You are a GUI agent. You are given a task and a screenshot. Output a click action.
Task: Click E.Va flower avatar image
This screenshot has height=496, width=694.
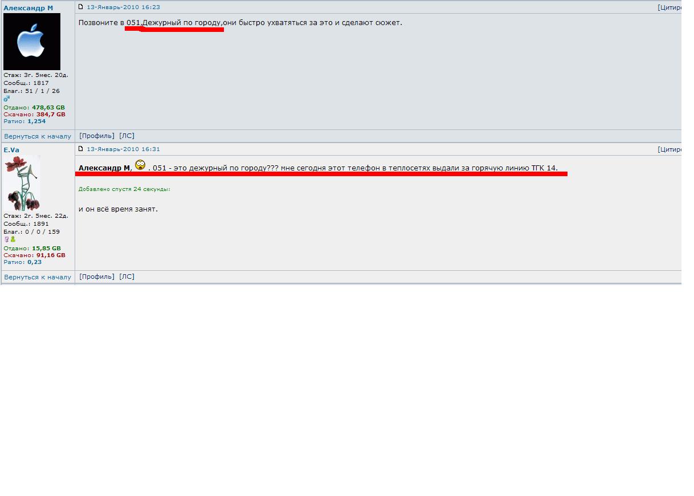[x=22, y=183]
